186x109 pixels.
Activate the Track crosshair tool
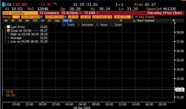click(69, 25)
